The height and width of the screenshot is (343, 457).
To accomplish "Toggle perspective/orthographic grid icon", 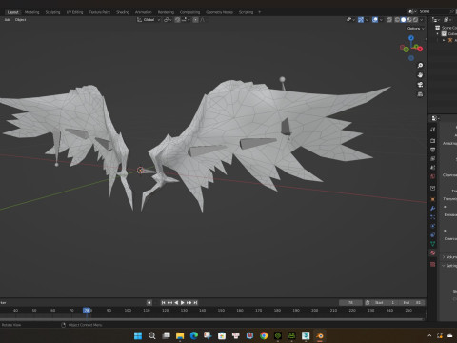I will click(x=420, y=94).
